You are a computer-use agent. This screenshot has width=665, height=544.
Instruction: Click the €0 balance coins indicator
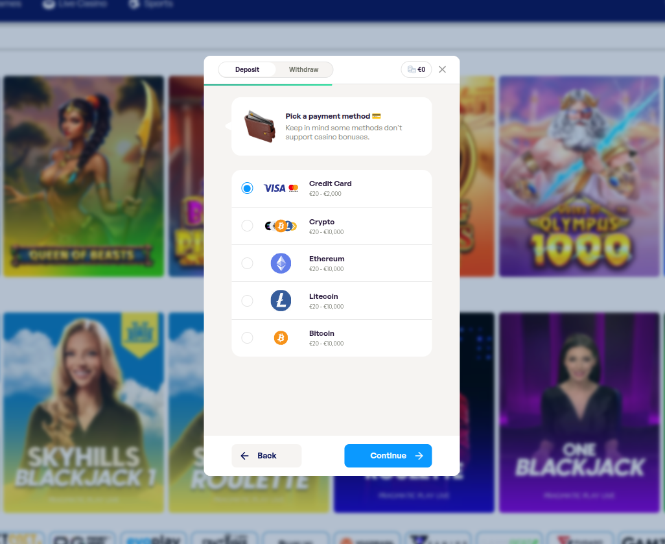tap(416, 69)
